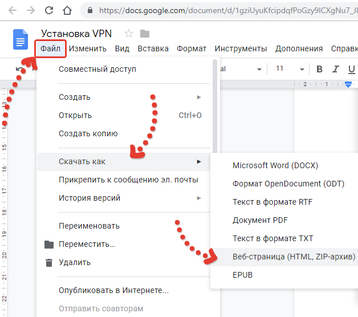Download as Текст в формате RTF
This screenshot has height=317, width=358.
284,202
